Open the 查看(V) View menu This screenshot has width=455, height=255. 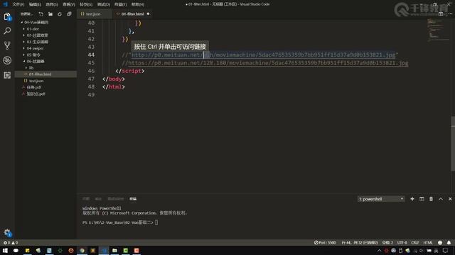pyautogui.click(x=69, y=4)
